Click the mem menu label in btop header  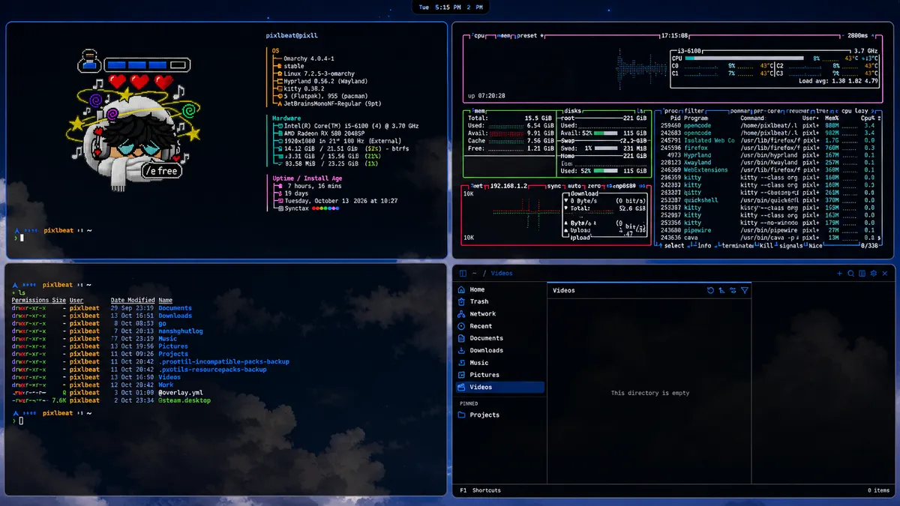pyautogui.click(x=505, y=35)
